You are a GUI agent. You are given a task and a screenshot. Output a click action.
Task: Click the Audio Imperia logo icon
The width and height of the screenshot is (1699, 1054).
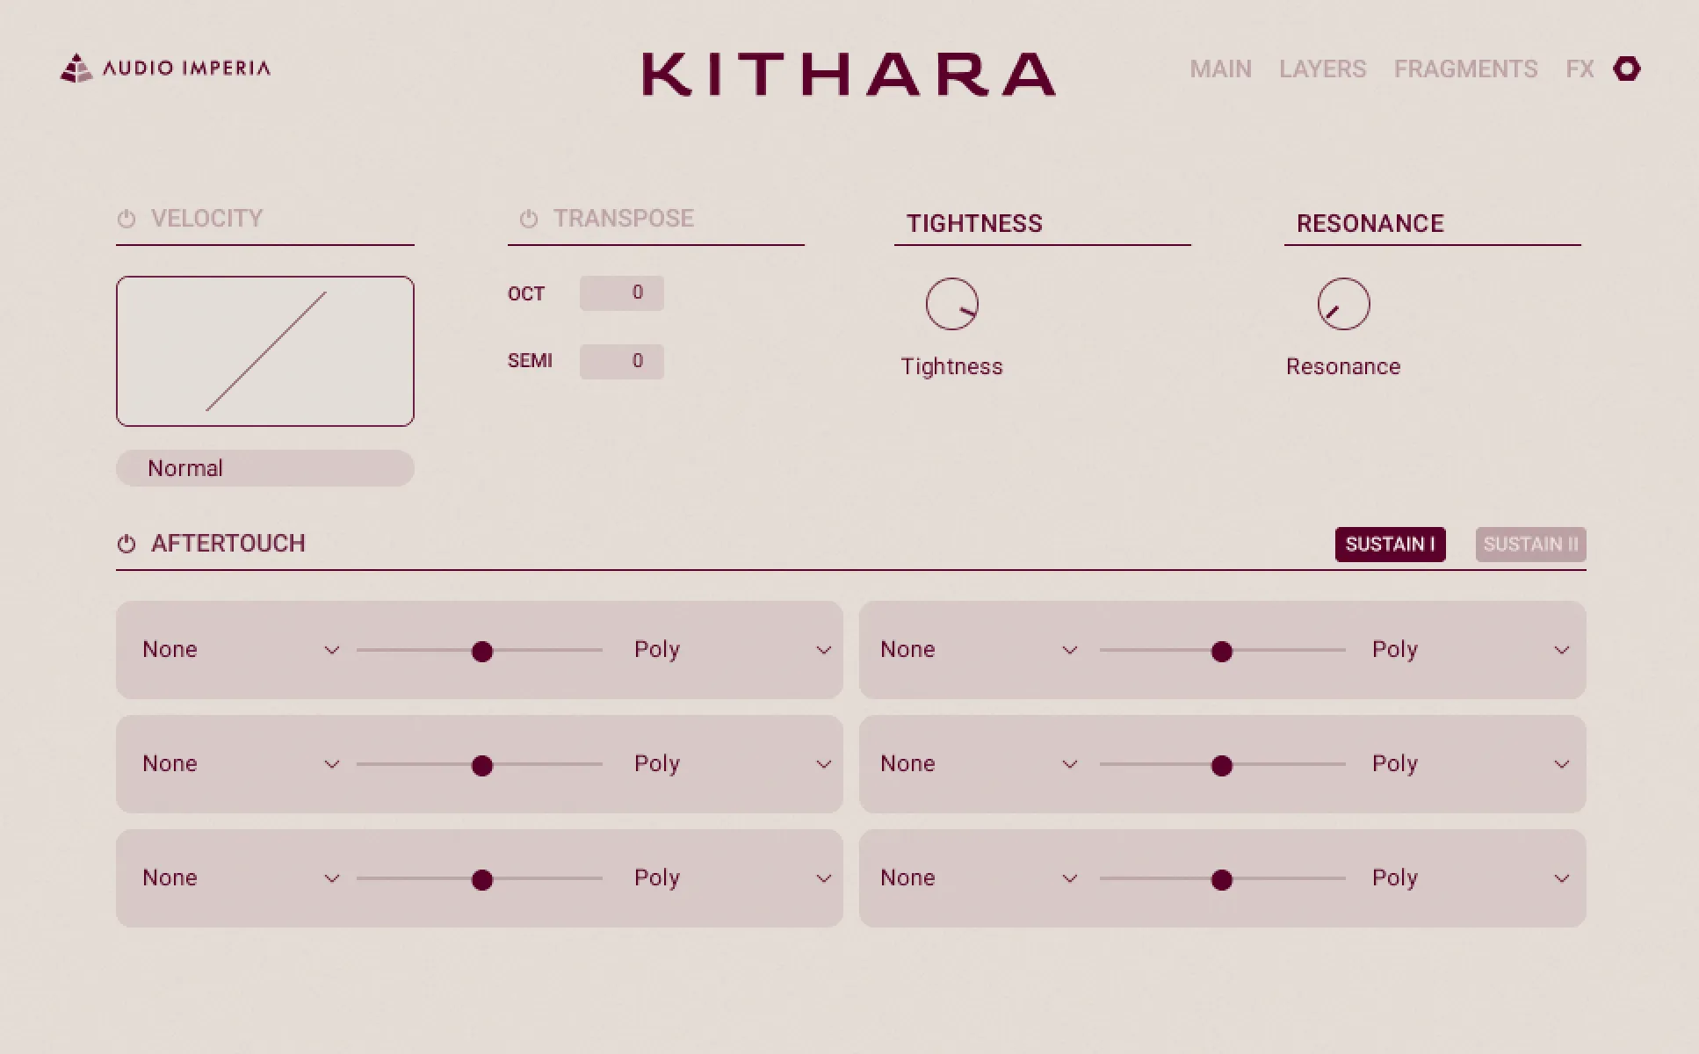pos(77,69)
